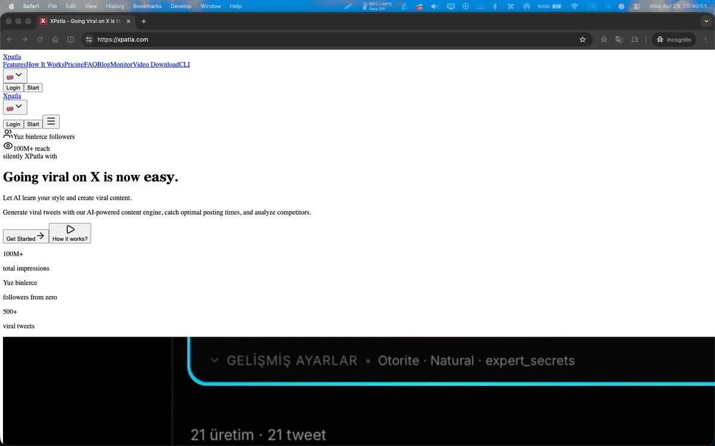Open the Bluetooth menu bar icon
This screenshot has height=446, width=715.
click(495, 6)
